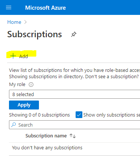140x159 pixels.
Task: Sort by Subscription name arrows icon
Action: point(73,136)
